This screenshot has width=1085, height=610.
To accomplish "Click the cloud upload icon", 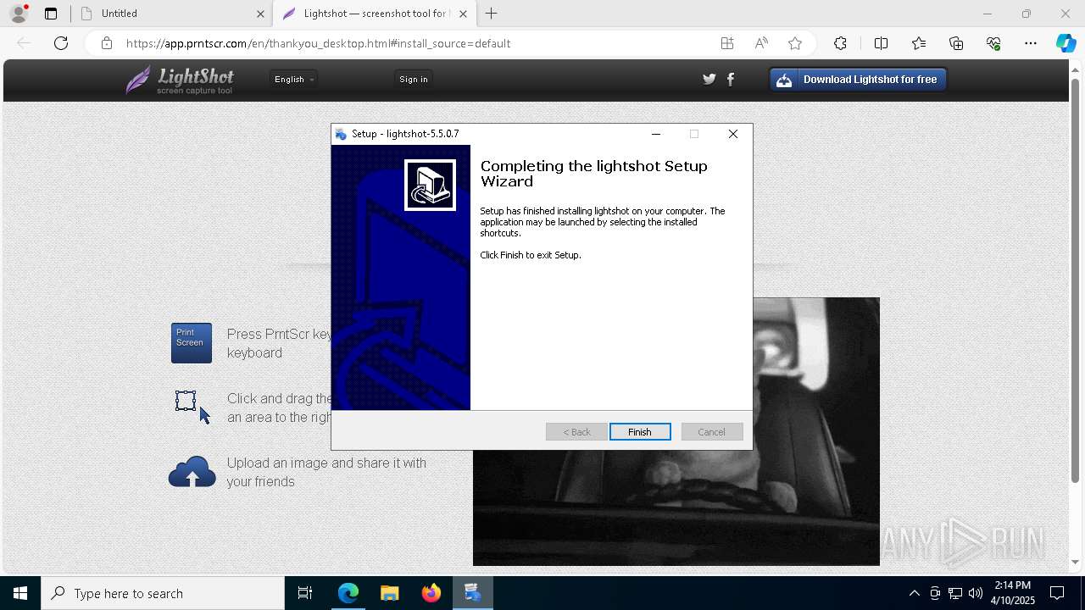I will 192,473.
